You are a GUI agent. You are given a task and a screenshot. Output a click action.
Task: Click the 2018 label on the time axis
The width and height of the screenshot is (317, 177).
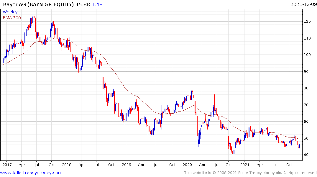click(x=67, y=165)
